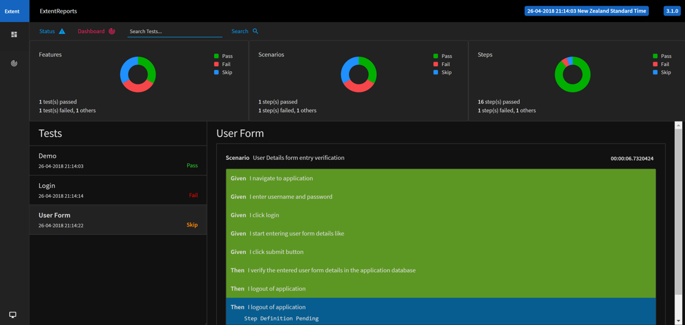Screen dimensions: 685x325
Task: Click the Features donut chart
Action: [138, 74]
